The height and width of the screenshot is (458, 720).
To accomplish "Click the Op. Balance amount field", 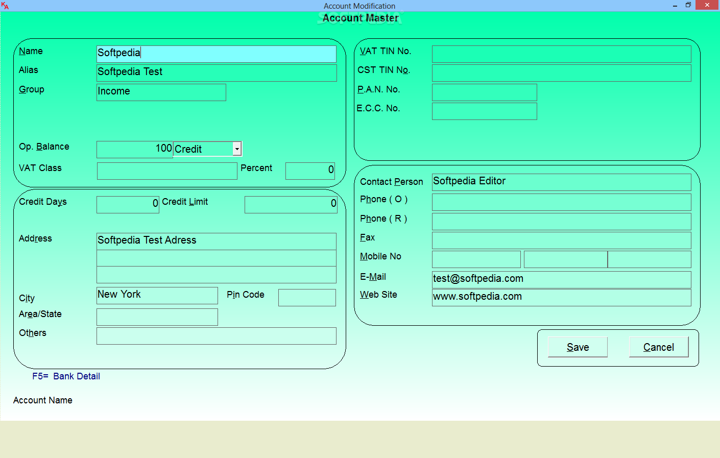I will 135,150.
